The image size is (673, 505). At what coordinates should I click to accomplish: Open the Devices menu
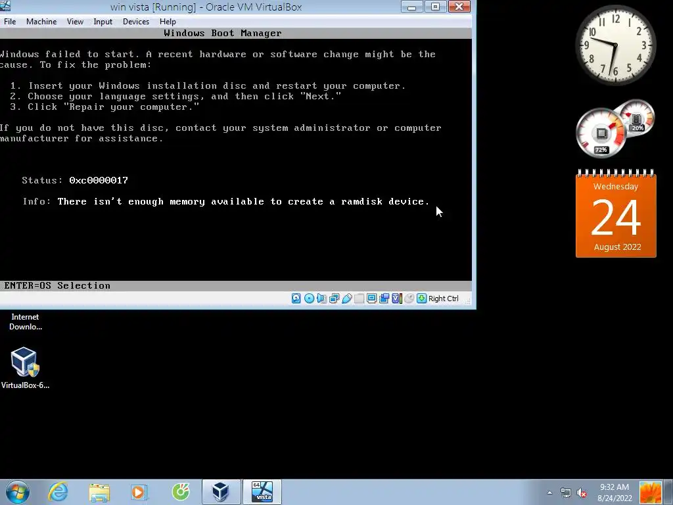coord(136,22)
